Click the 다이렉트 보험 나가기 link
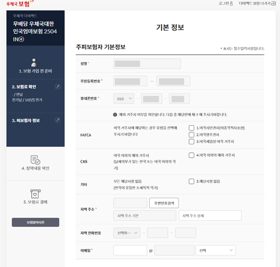This screenshot has height=267, width=280. [x=257, y=4]
